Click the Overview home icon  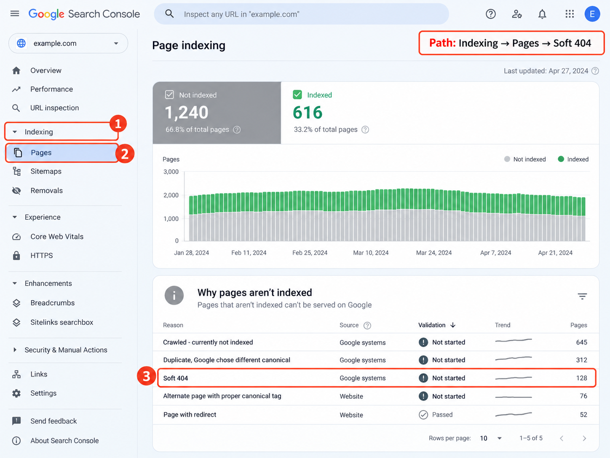[x=16, y=70]
